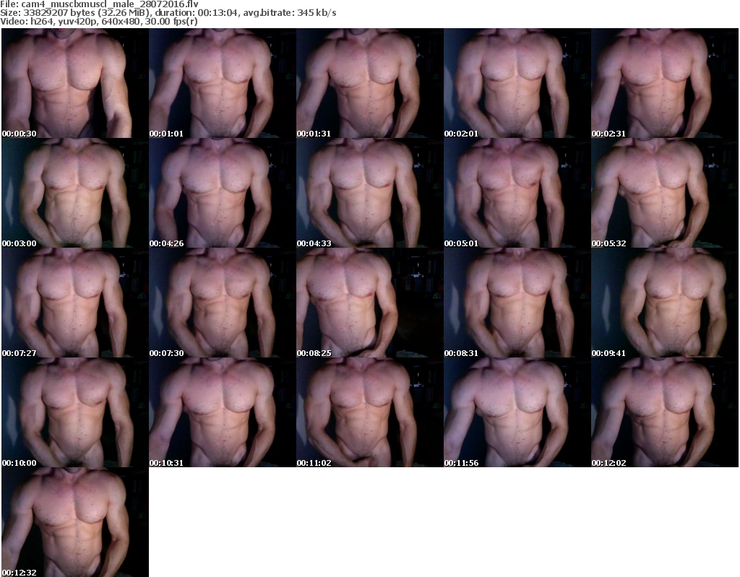The image size is (740, 577).
Task: Open the thumbnail timestamped 00:08:25
Action: [370, 303]
